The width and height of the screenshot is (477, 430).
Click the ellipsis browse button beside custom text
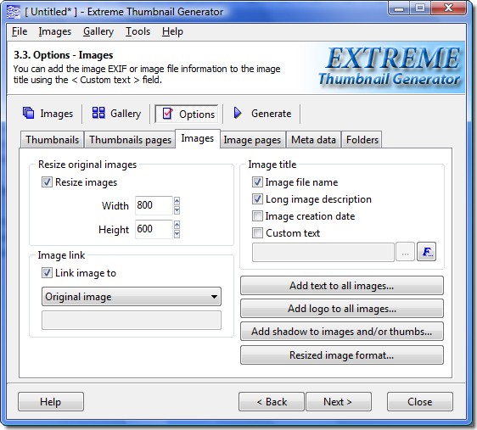[405, 252]
